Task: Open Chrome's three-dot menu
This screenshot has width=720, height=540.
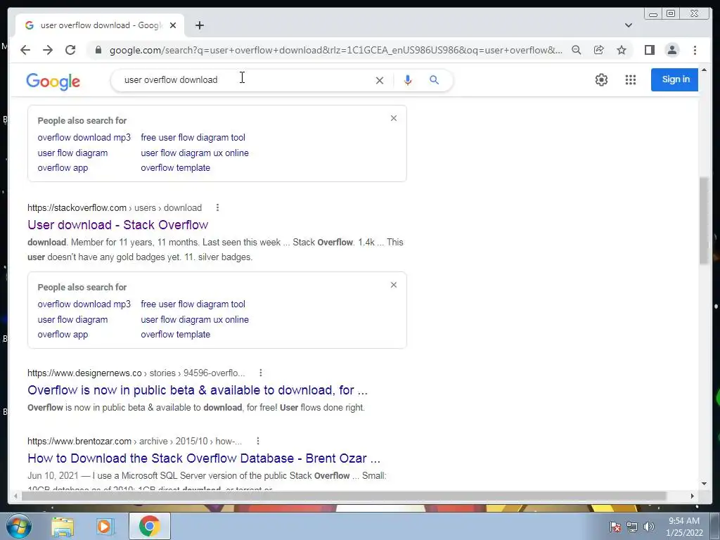Action: click(695, 50)
